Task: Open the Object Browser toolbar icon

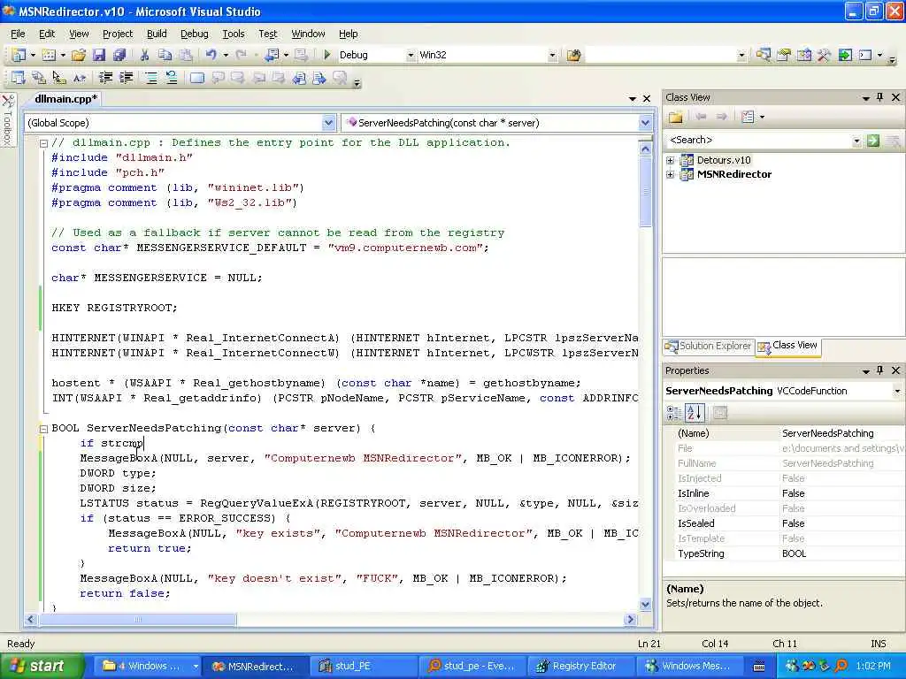Action: pyautogui.click(x=803, y=55)
